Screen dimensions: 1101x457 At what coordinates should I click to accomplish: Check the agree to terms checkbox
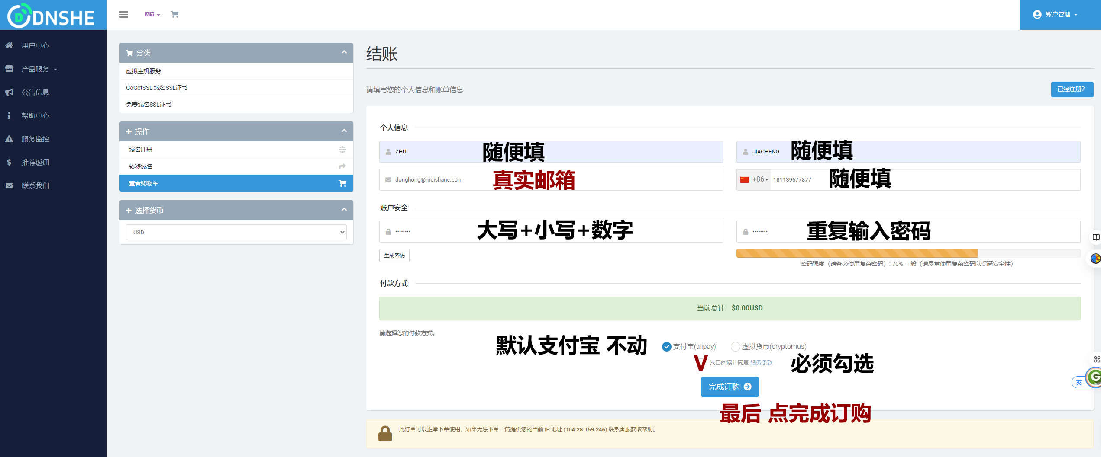tap(701, 363)
